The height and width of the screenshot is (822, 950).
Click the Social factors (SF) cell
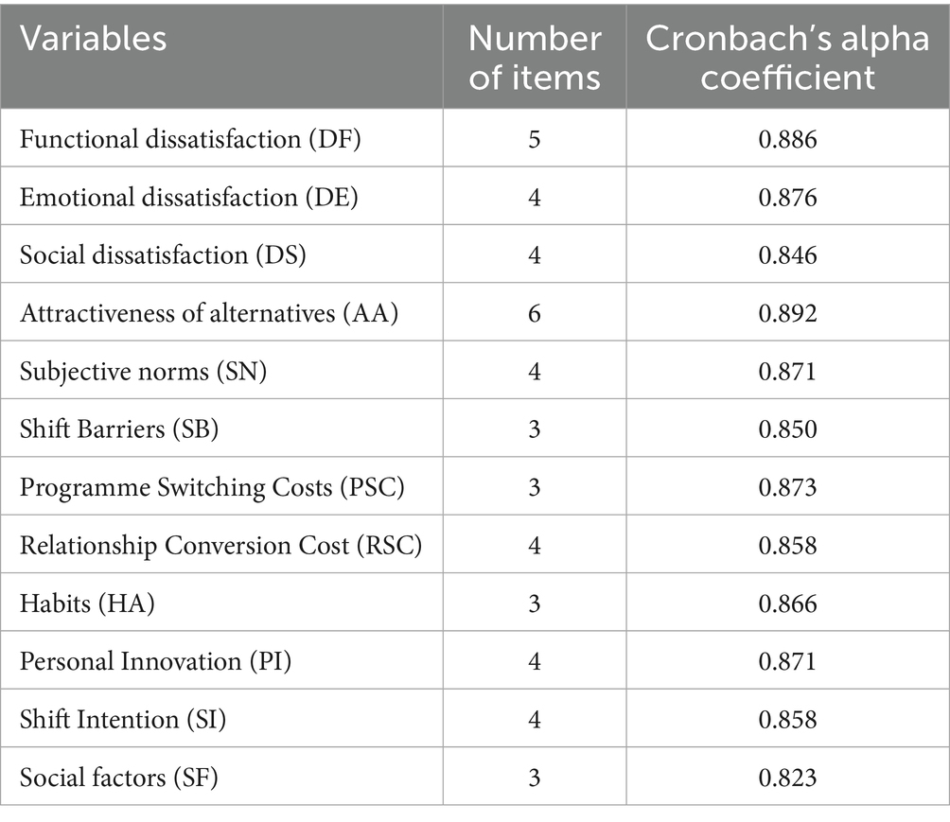tap(123, 778)
